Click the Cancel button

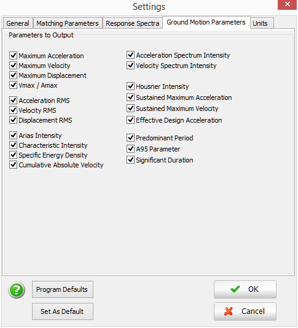245,311
